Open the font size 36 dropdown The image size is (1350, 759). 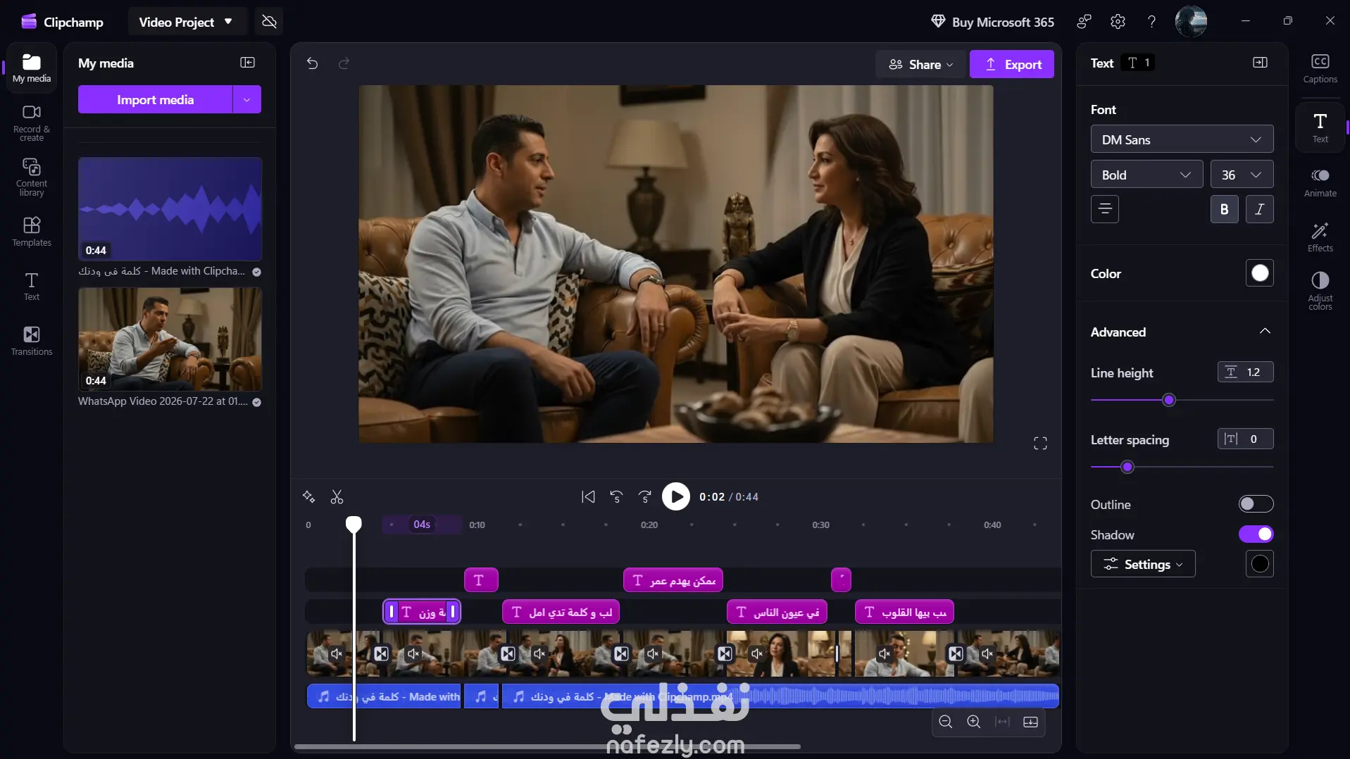coord(1242,175)
